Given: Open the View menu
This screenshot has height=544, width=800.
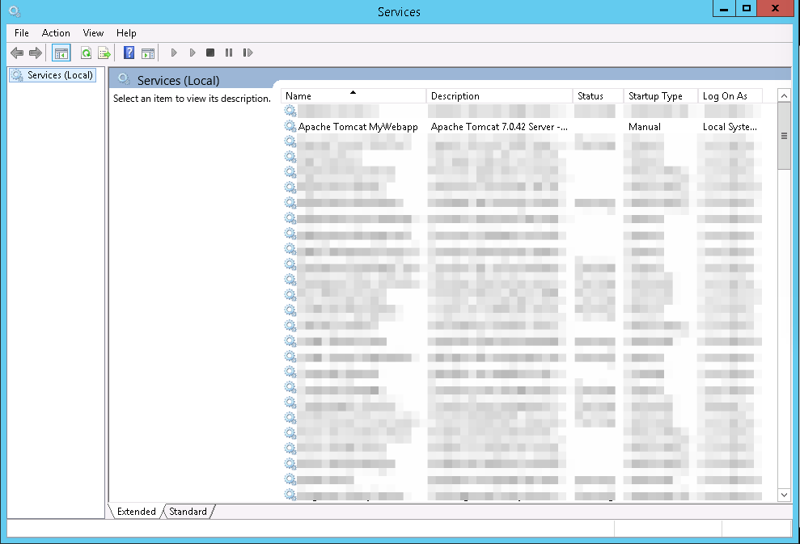Looking at the screenshot, I should click(x=93, y=33).
